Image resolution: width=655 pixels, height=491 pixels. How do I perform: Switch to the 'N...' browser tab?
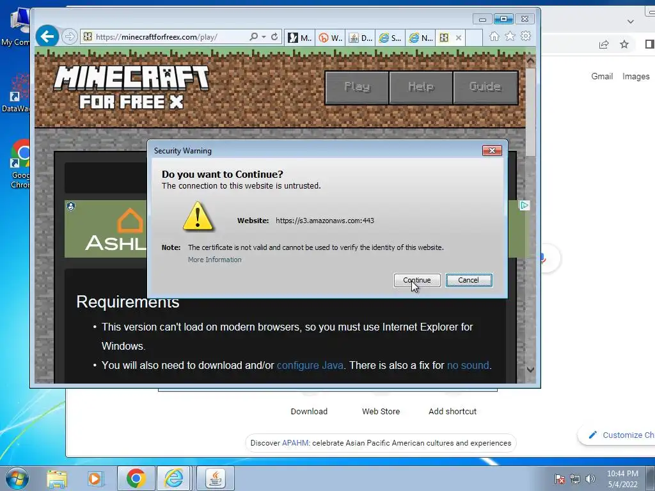421,38
